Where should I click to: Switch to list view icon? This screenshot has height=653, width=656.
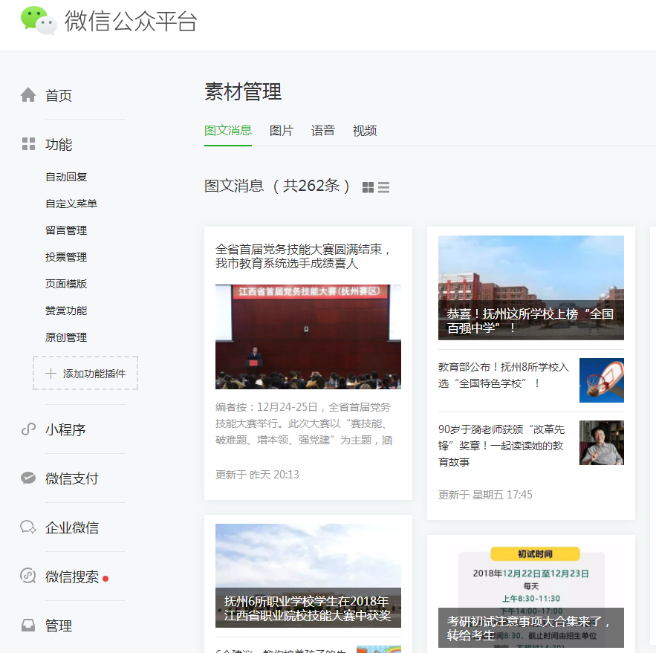(x=383, y=187)
